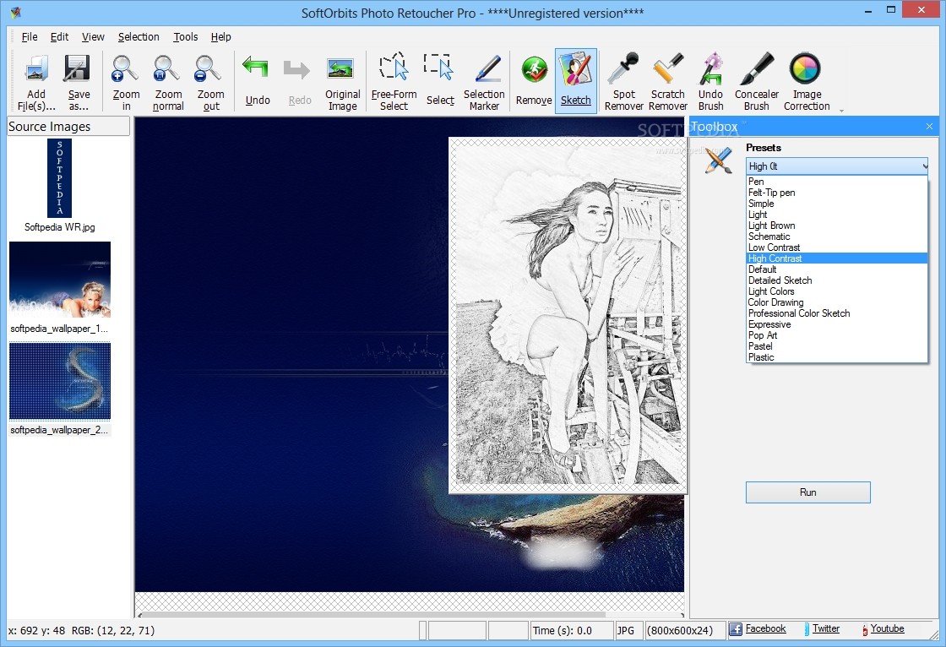
Task: Open the Youtube link
Action: click(x=887, y=628)
